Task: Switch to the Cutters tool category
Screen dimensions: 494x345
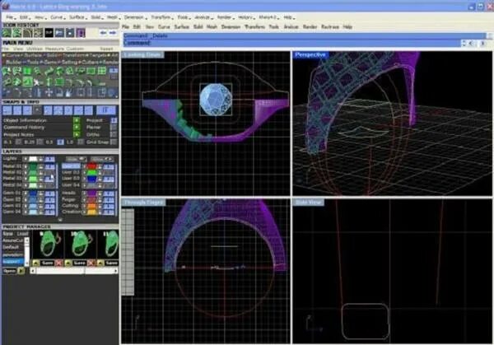Action: 90,63
